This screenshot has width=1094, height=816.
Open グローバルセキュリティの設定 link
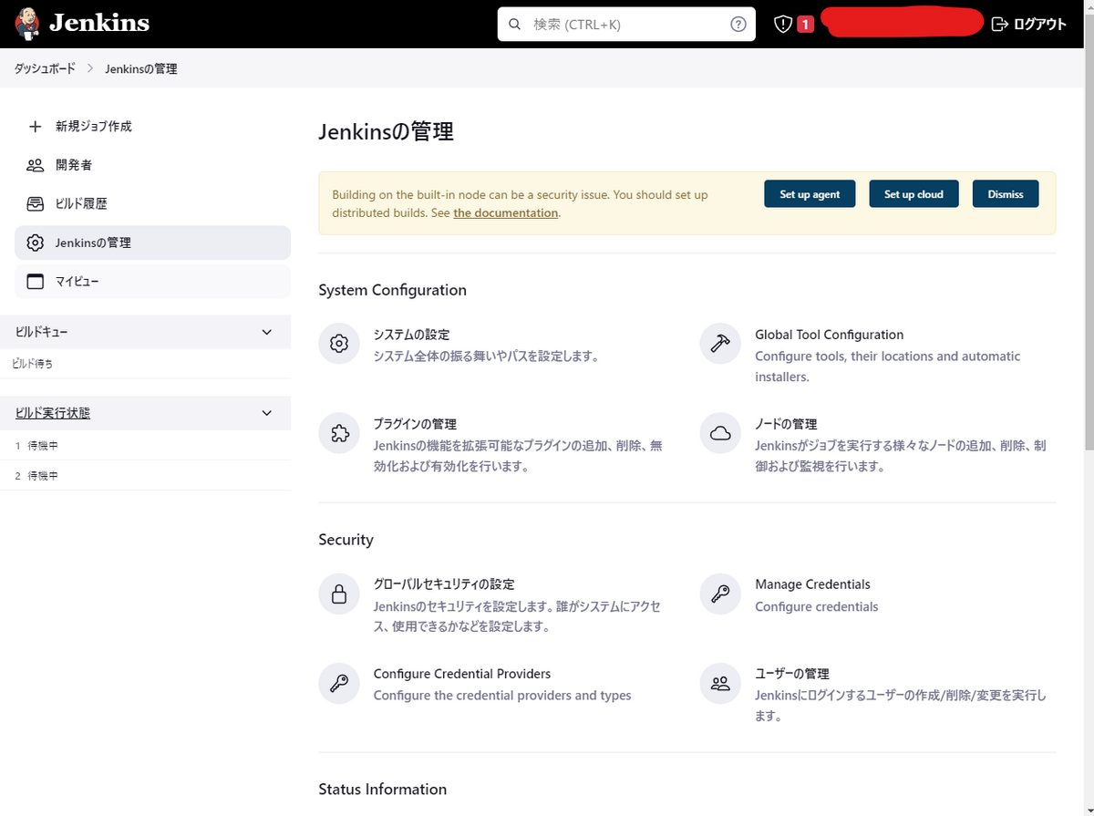(x=444, y=584)
